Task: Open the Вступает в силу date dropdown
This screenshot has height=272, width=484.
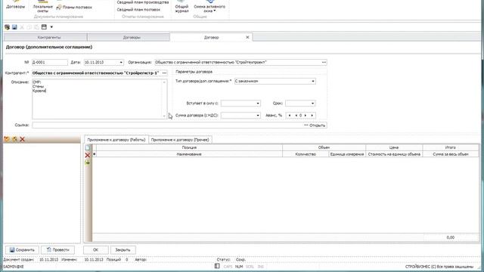Action: click(x=258, y=104)
